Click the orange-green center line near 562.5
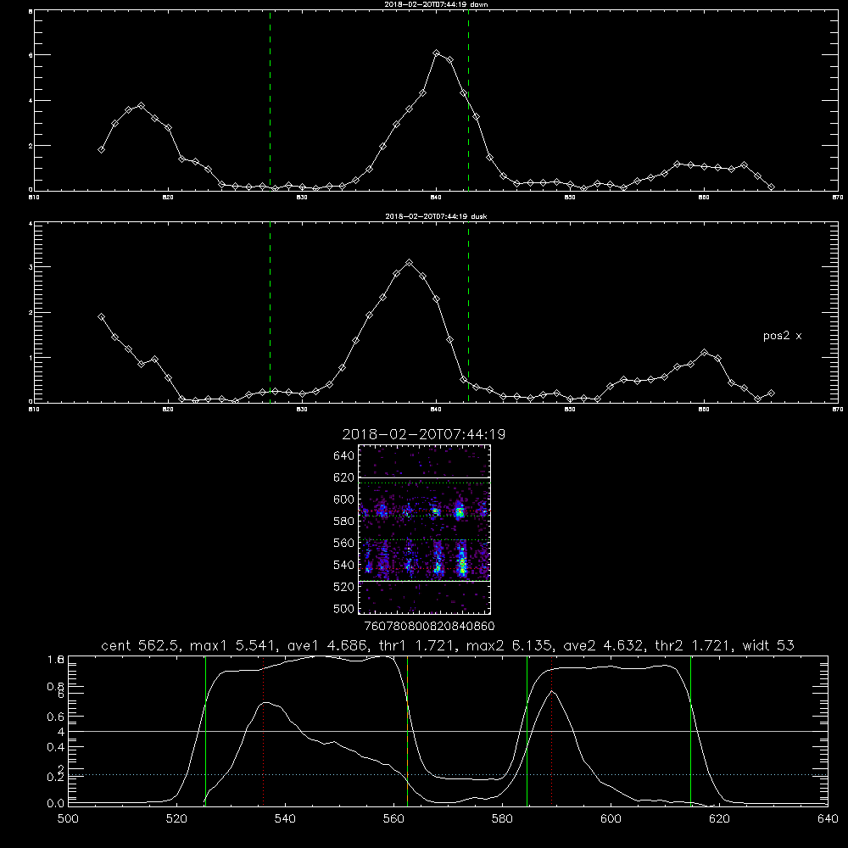The height and width of the screenshot is (848, 848). point(407,730)
